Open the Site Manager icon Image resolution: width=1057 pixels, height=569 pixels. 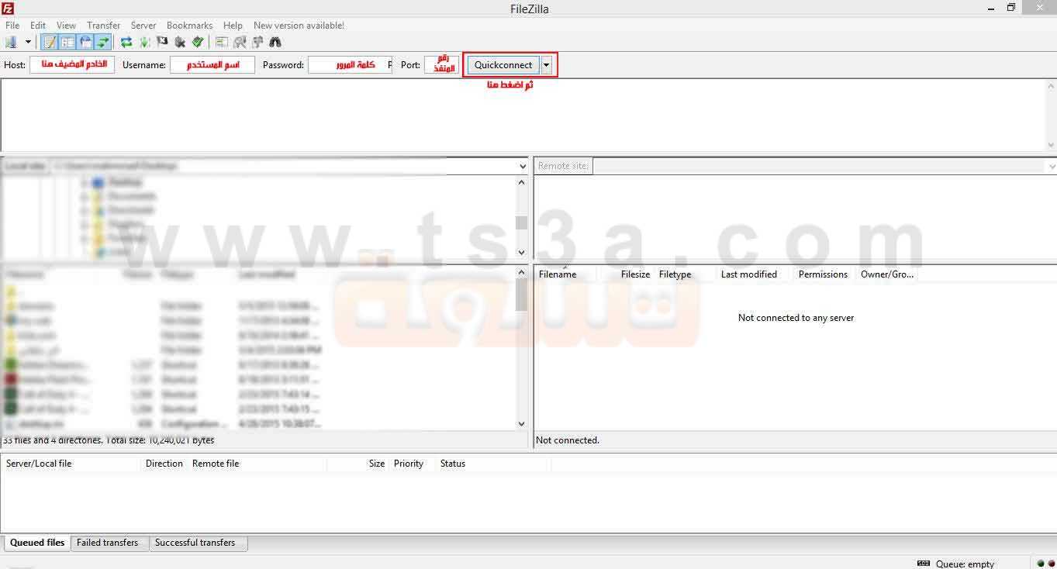coord(11,42)
